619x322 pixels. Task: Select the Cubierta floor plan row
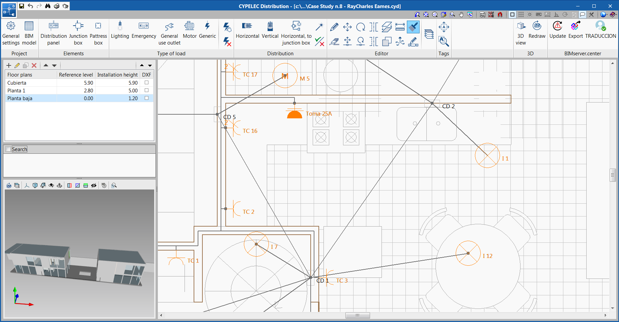pos(30,83)
